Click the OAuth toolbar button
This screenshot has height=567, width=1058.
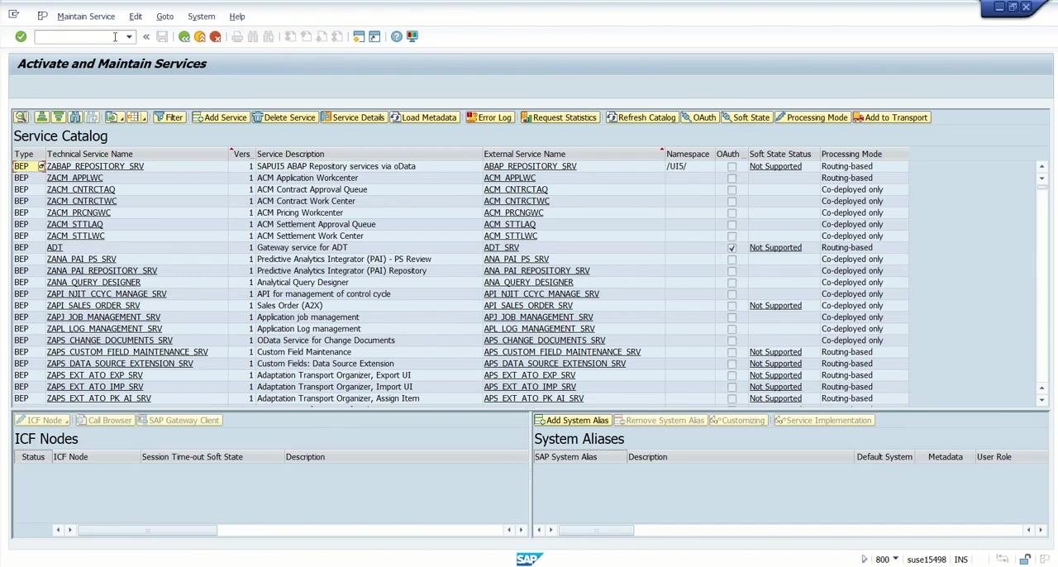pyautogui.click(x=699, y=117)
